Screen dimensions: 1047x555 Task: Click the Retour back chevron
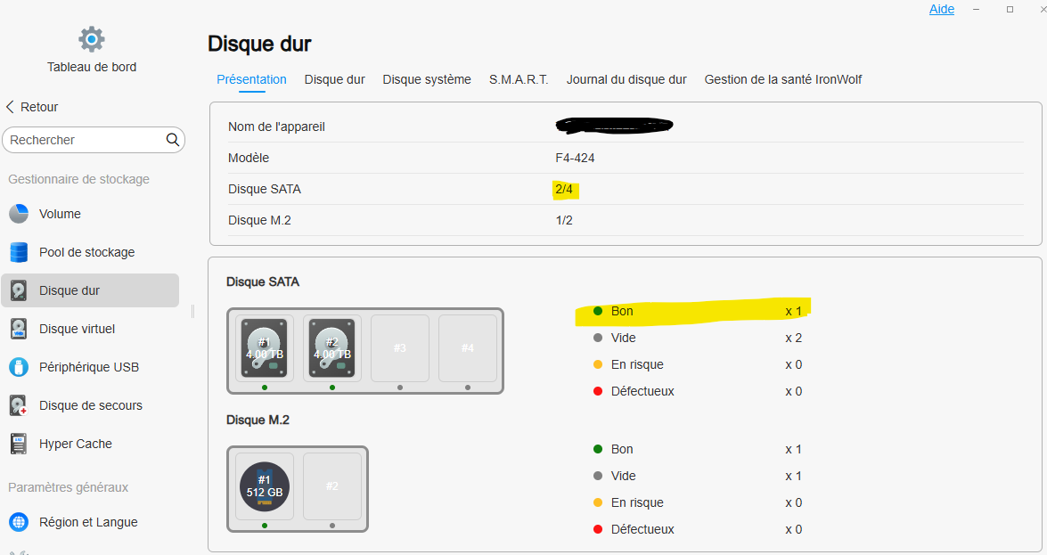point(10,107)
